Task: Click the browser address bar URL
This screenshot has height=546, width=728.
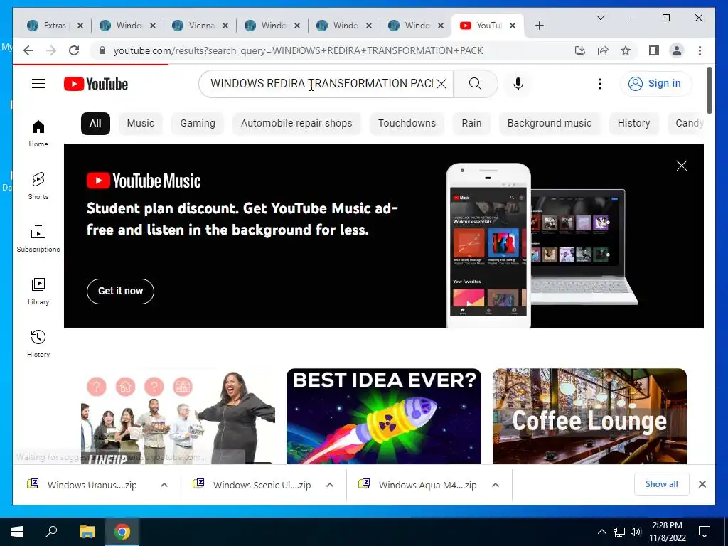Action: [298, 50]
